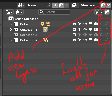This screenshot has width=112, height=96.
Task: Toggle selectability arrow for Collection 3
Action: tap(80, 35)
